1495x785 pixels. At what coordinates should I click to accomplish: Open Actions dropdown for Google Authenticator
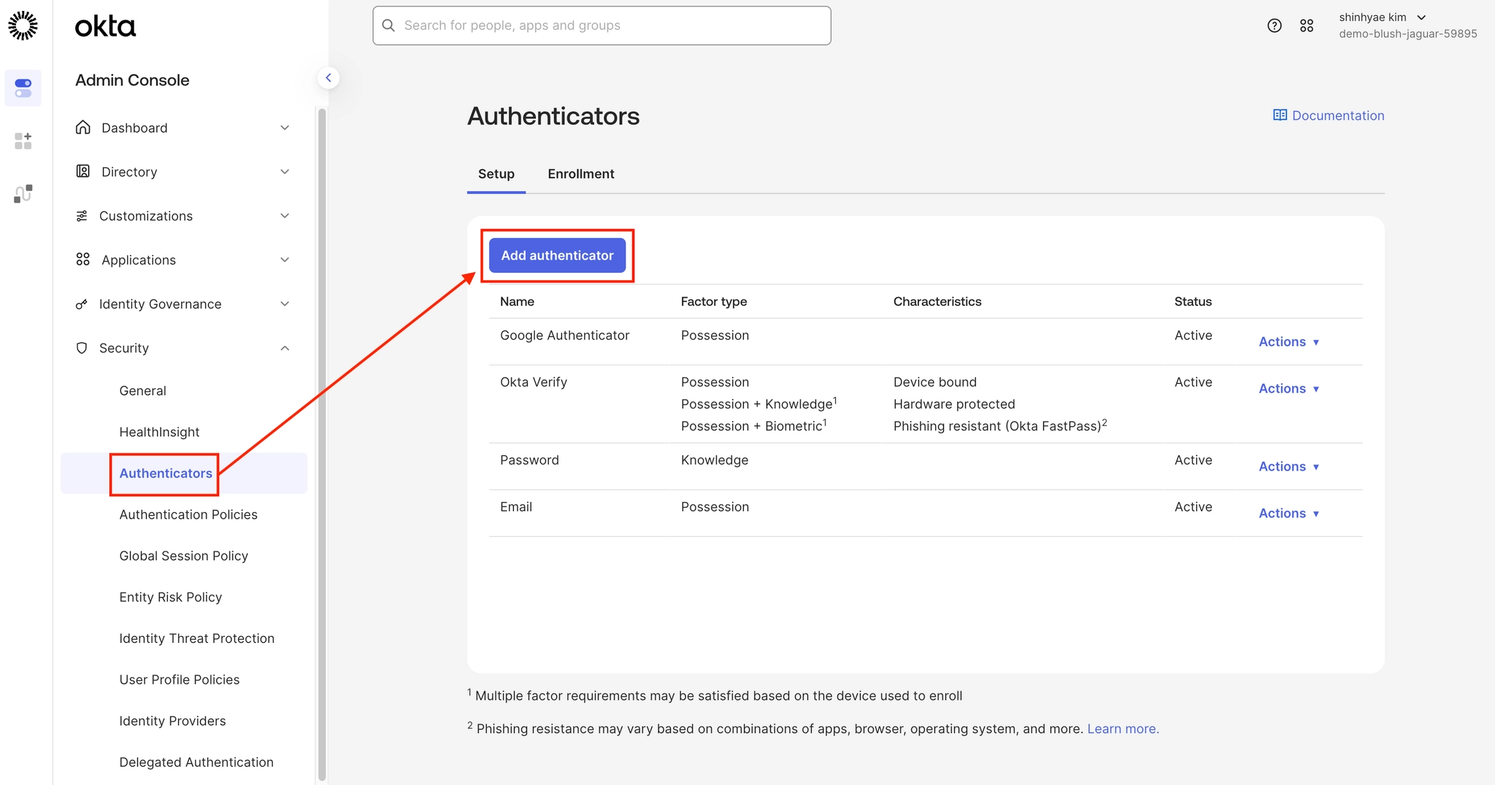(x=1288, y=342)
